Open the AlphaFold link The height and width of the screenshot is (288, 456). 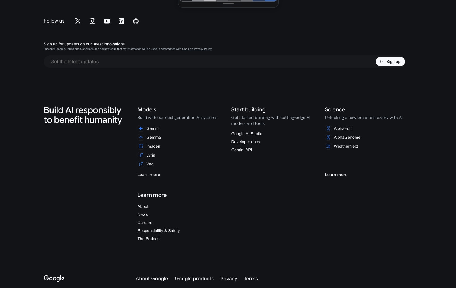tap(343, 128)
